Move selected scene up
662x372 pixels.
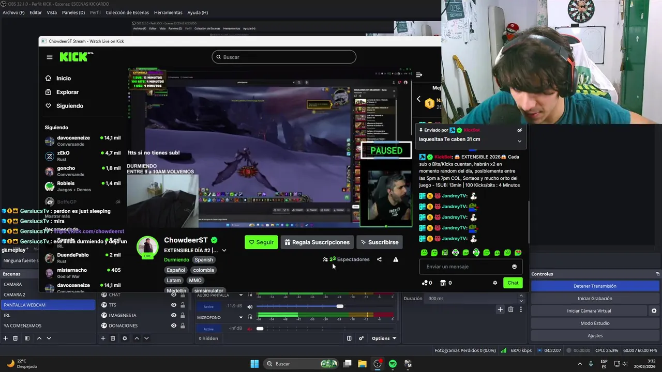pyautogui.click(x=39, y=338)
